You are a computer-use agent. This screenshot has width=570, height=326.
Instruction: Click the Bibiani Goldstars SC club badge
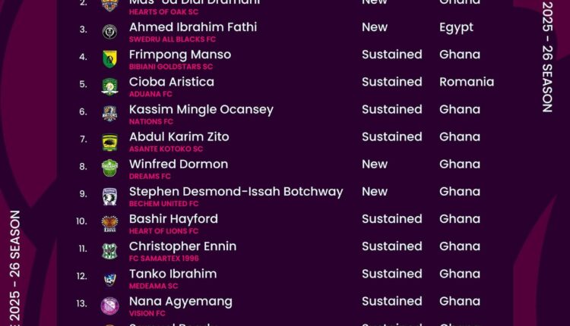[x=109, y=59]
